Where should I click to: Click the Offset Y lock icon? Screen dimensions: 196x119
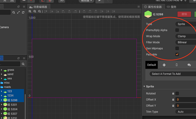pyautogui.click(x=173, y=106)
